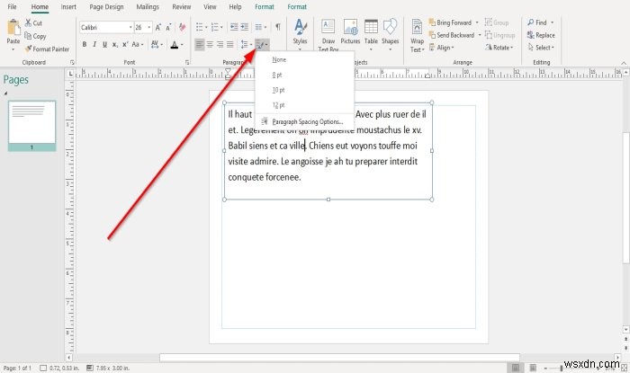The height and width of the screenshot is (373, 630).
Task: Click the font color A swatch
Action: coord(174,45)
